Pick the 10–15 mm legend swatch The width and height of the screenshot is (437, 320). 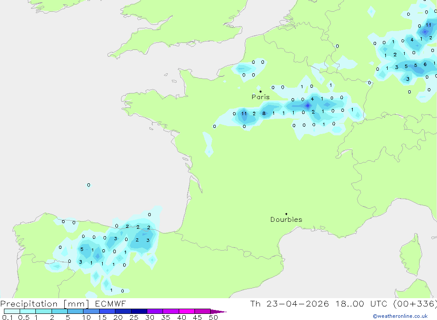(x=91, y=311)
